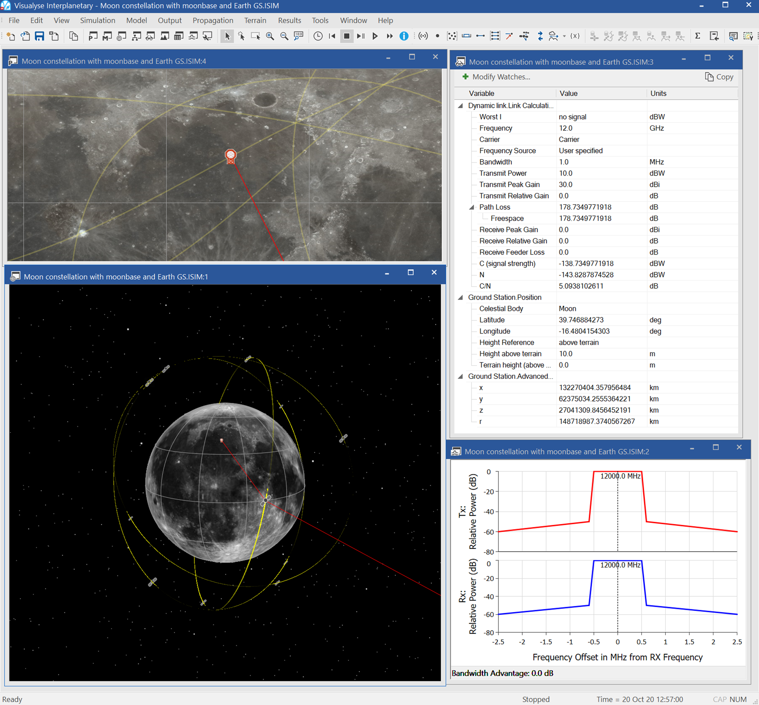Screen dimensions: 759x705
Task: Open the Sigma statistics tool
Action: 698,36
